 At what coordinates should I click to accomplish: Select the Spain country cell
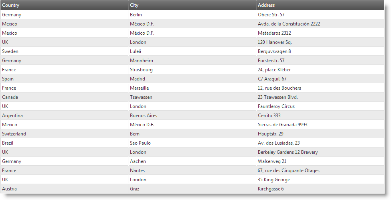(8, 79)
